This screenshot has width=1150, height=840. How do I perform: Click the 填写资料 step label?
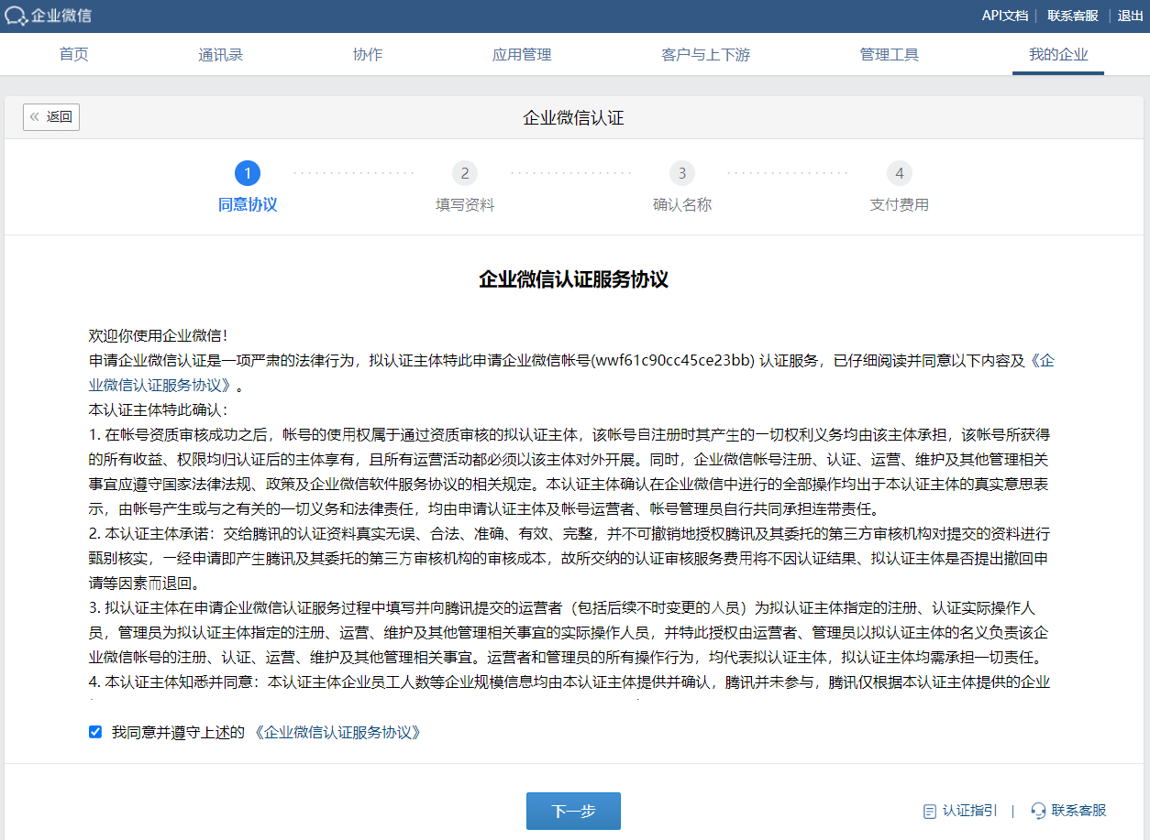465,204
